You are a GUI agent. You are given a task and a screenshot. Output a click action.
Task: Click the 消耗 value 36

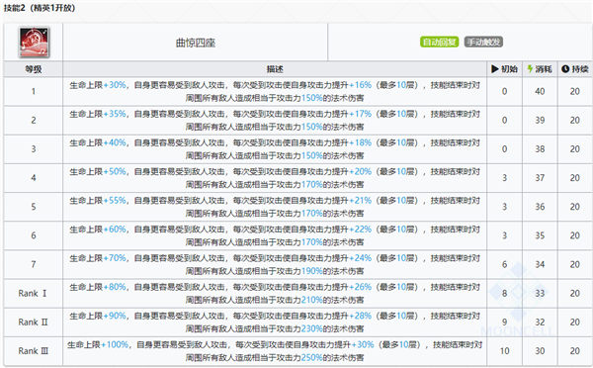pyautogui.click(x=540, y=207)
